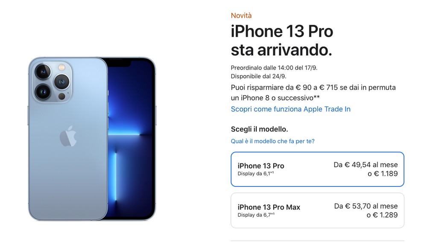The width and height of the screenshot is (427, 250).
Task: Select the iPhone 13 Pro model option
Action: click(317, 169)
